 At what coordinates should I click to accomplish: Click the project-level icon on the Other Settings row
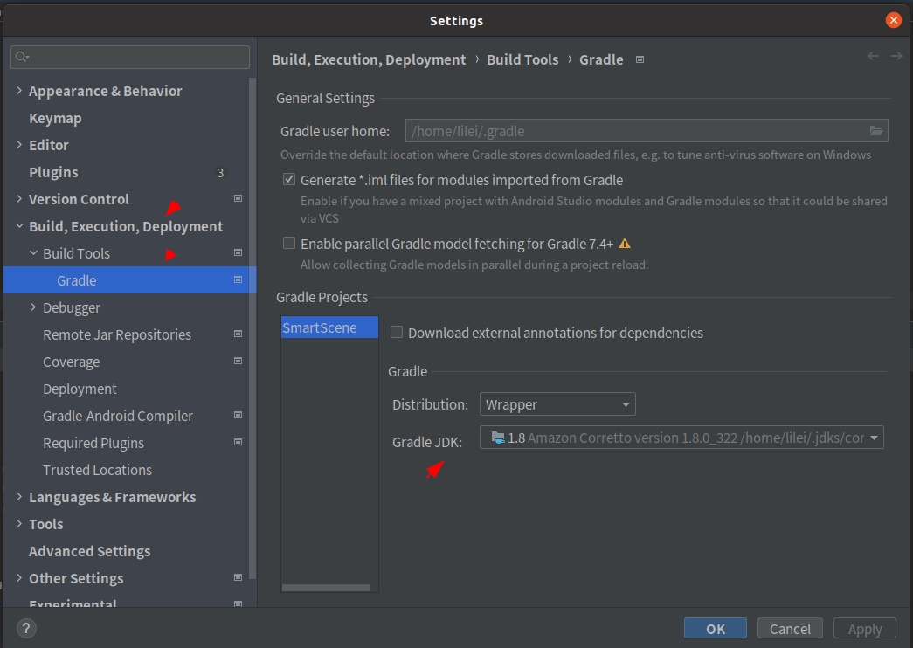coord(238,577)
